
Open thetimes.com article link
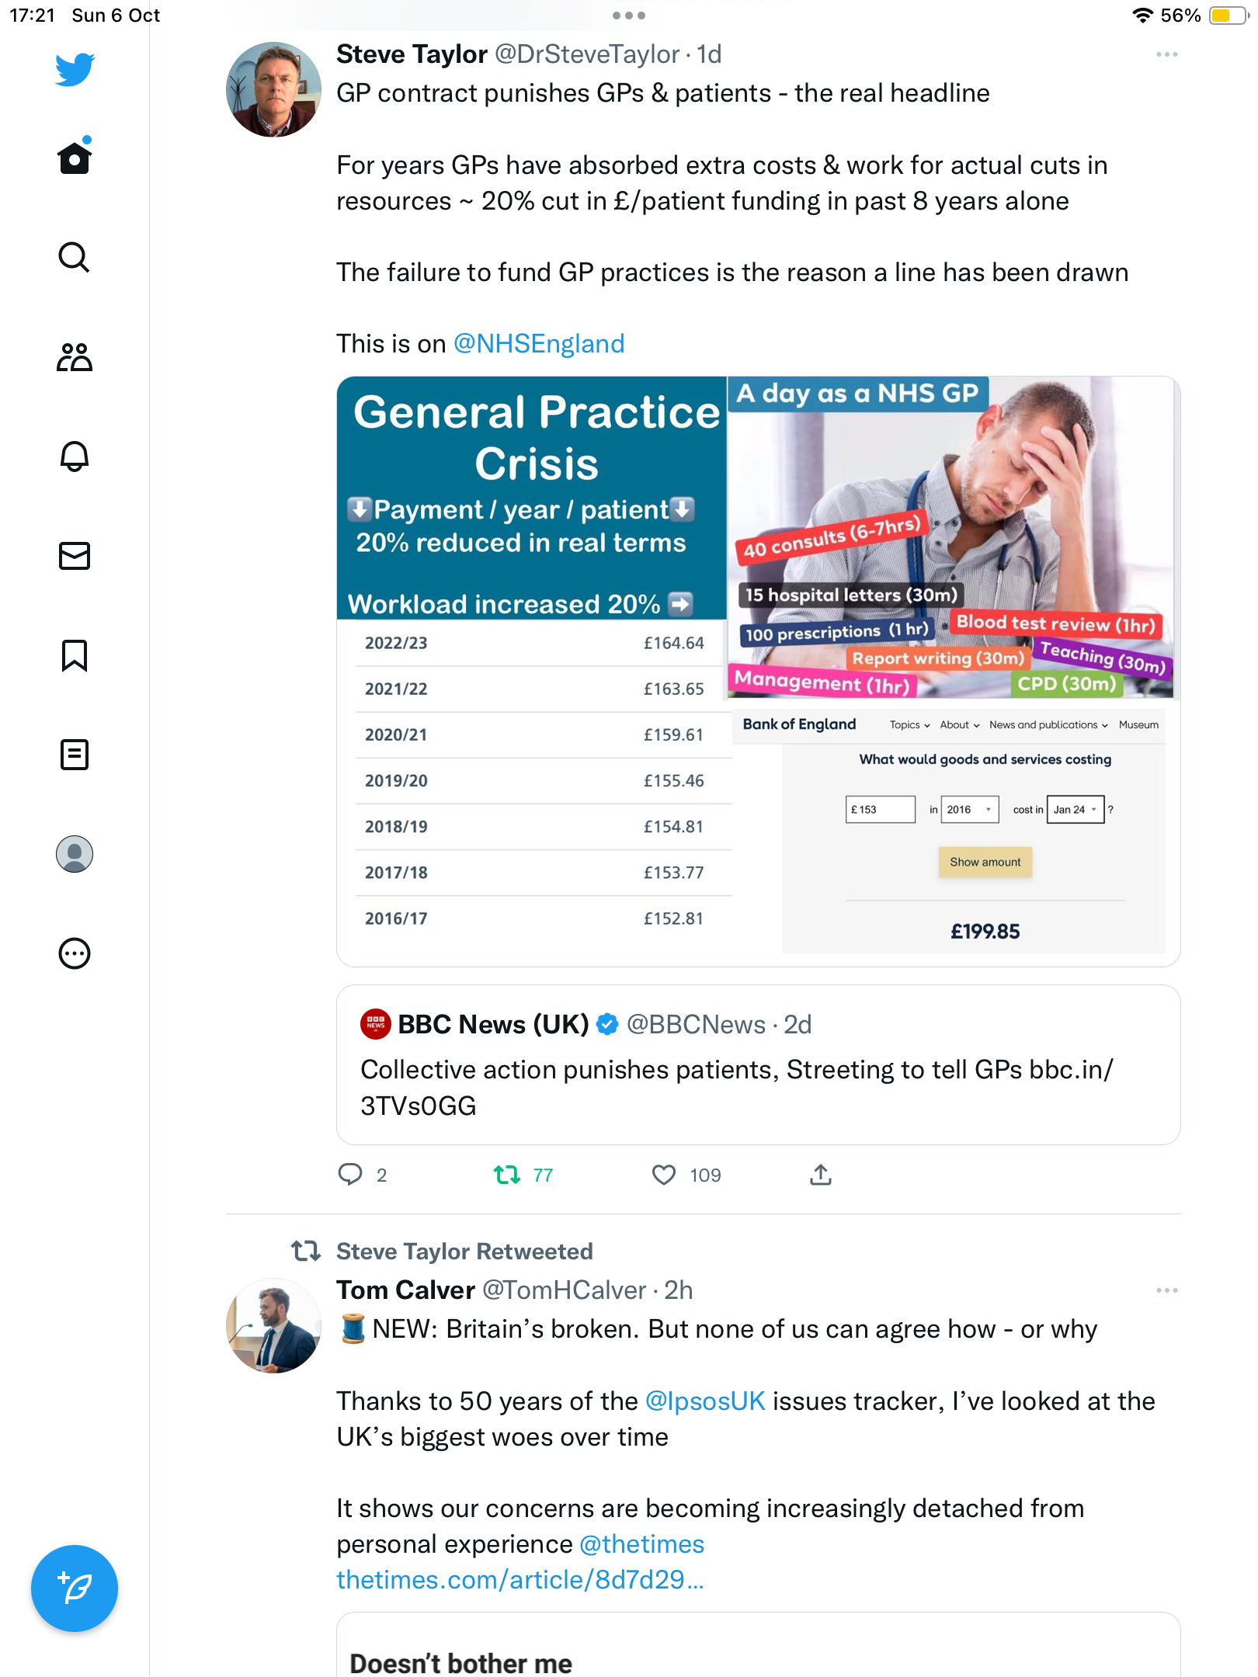coord(520,1579)
